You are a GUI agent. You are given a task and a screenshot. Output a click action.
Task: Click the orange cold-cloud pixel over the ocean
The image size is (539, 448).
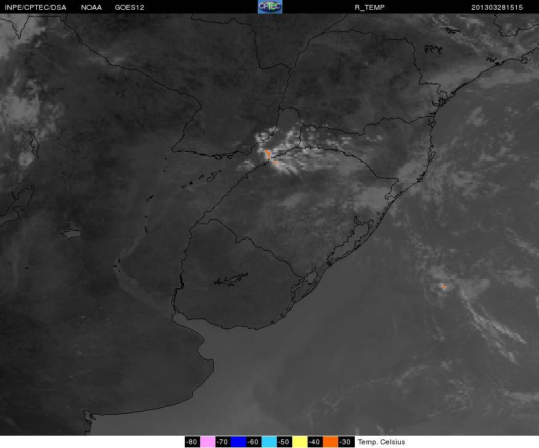(x=444, y=286)
